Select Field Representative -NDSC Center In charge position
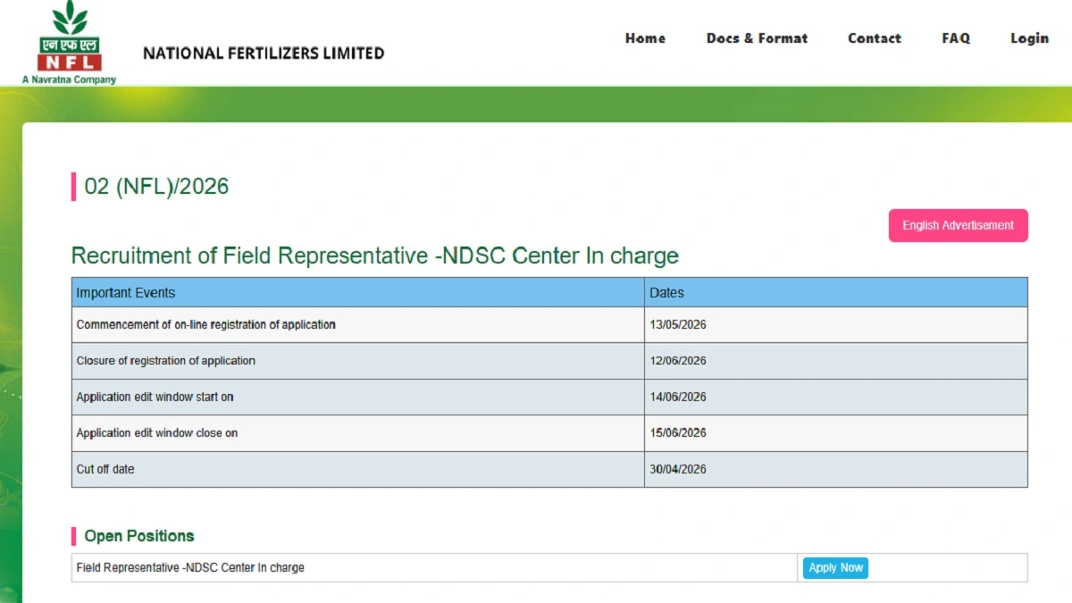 point(190,567)
